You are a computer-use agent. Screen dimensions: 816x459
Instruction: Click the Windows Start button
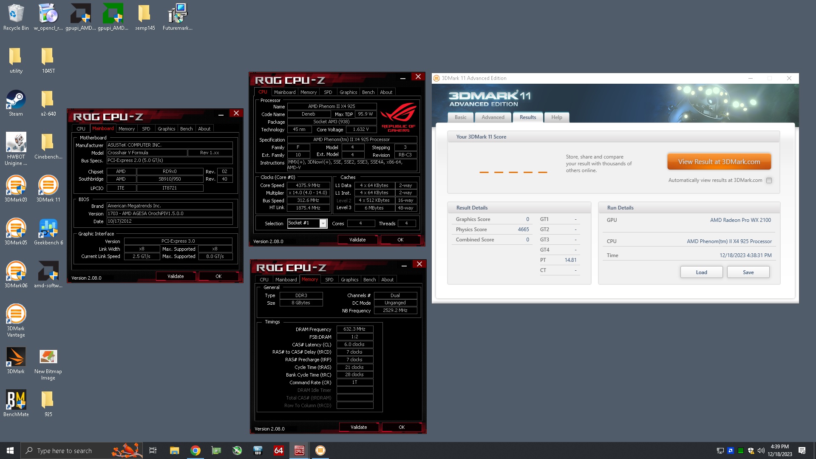click(10, 450)
